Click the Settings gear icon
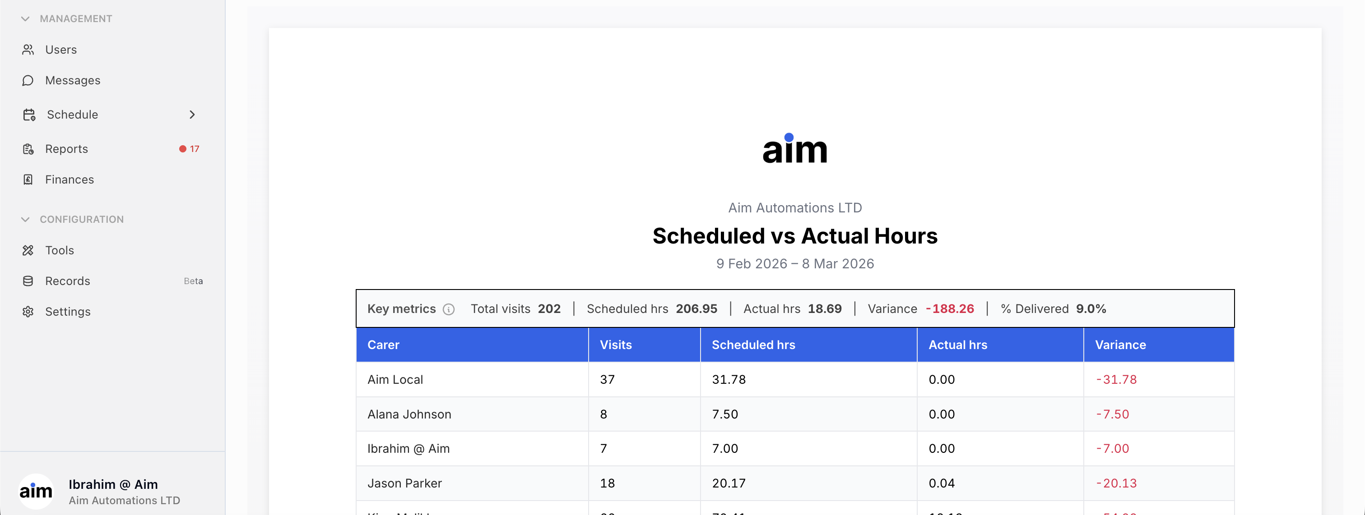Screen dimensions: 1365x515 point(28,312)
